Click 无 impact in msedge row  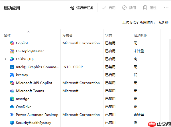135,99
